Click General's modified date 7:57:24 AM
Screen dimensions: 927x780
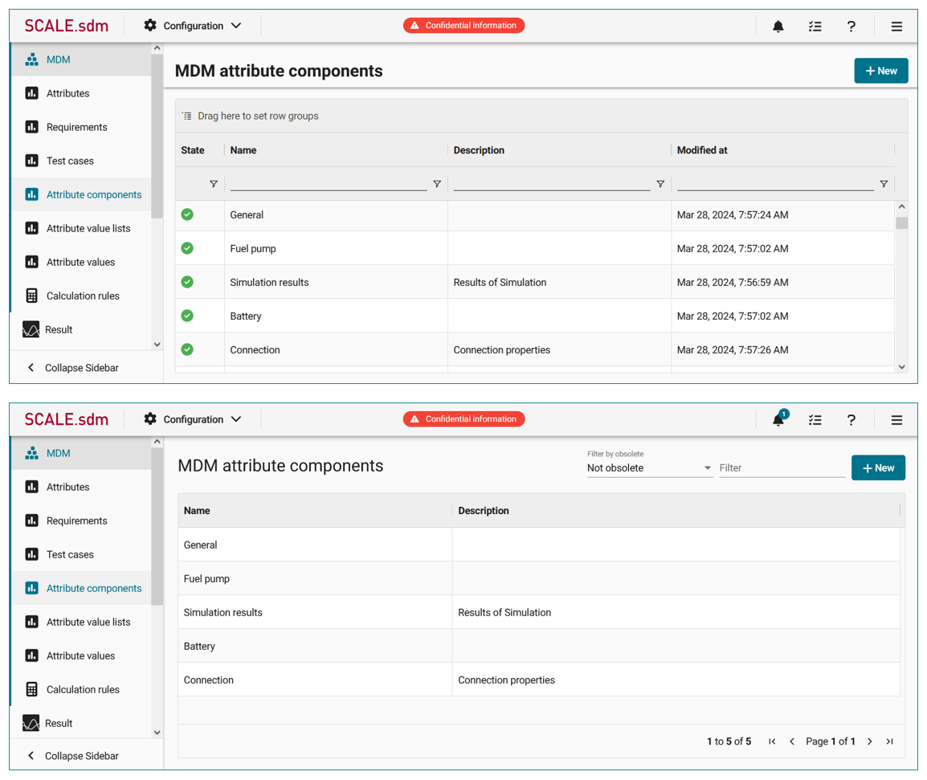click(733, 214)
